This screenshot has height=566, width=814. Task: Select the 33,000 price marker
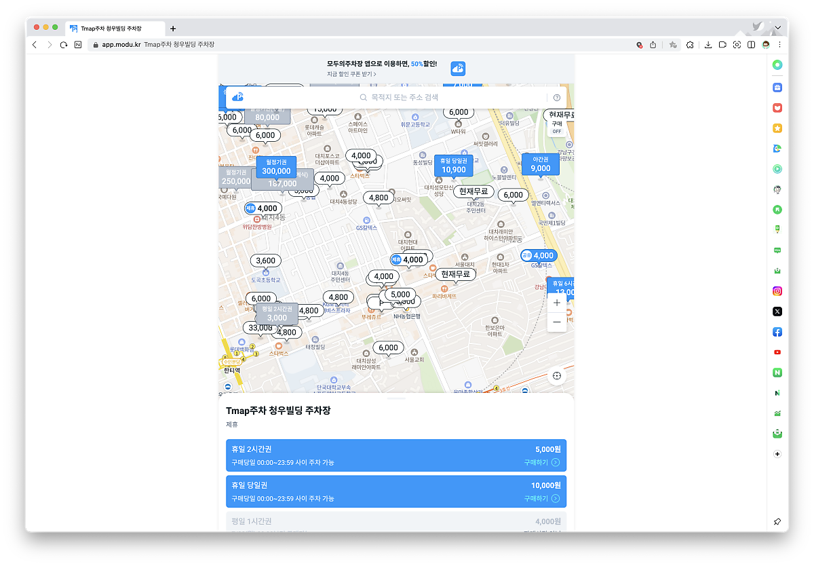pos(258,328)
